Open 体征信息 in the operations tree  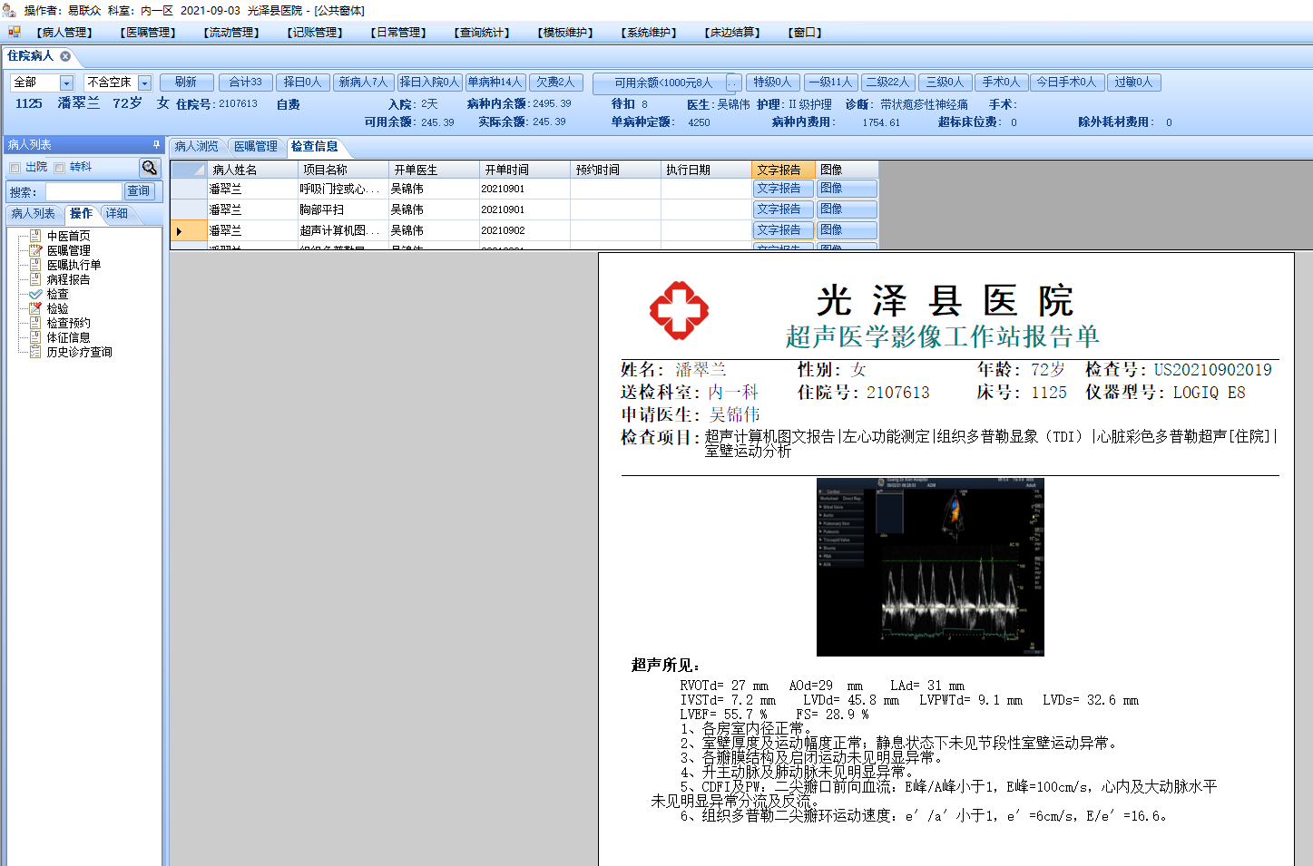point(68,337)
